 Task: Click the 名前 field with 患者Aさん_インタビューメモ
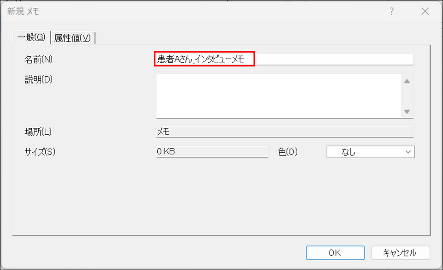click(x=284, y=59)
